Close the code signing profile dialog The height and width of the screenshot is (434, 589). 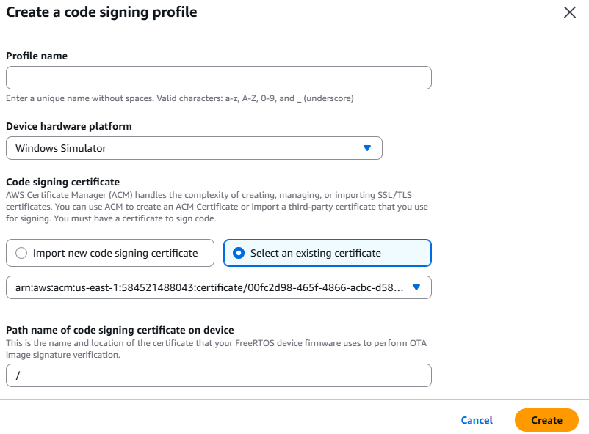coord(569,12)
